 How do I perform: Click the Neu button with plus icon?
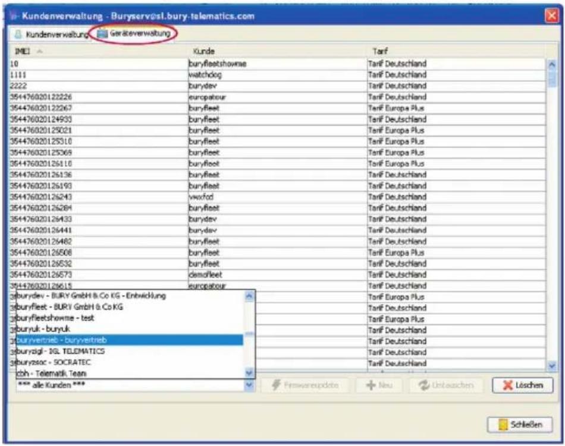[379, 385]
